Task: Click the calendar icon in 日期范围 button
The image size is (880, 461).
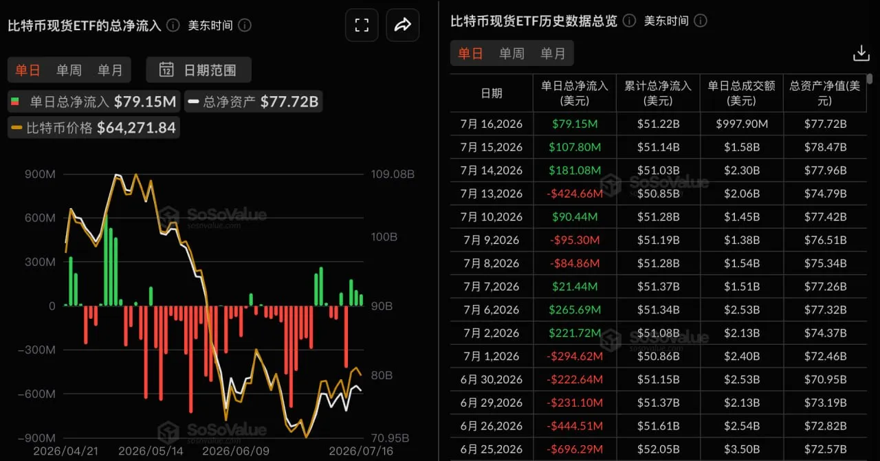Action: coord(166,69)
